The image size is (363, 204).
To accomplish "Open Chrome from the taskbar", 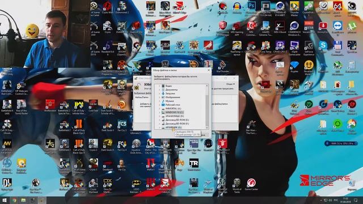I will (x=14, y=200).
